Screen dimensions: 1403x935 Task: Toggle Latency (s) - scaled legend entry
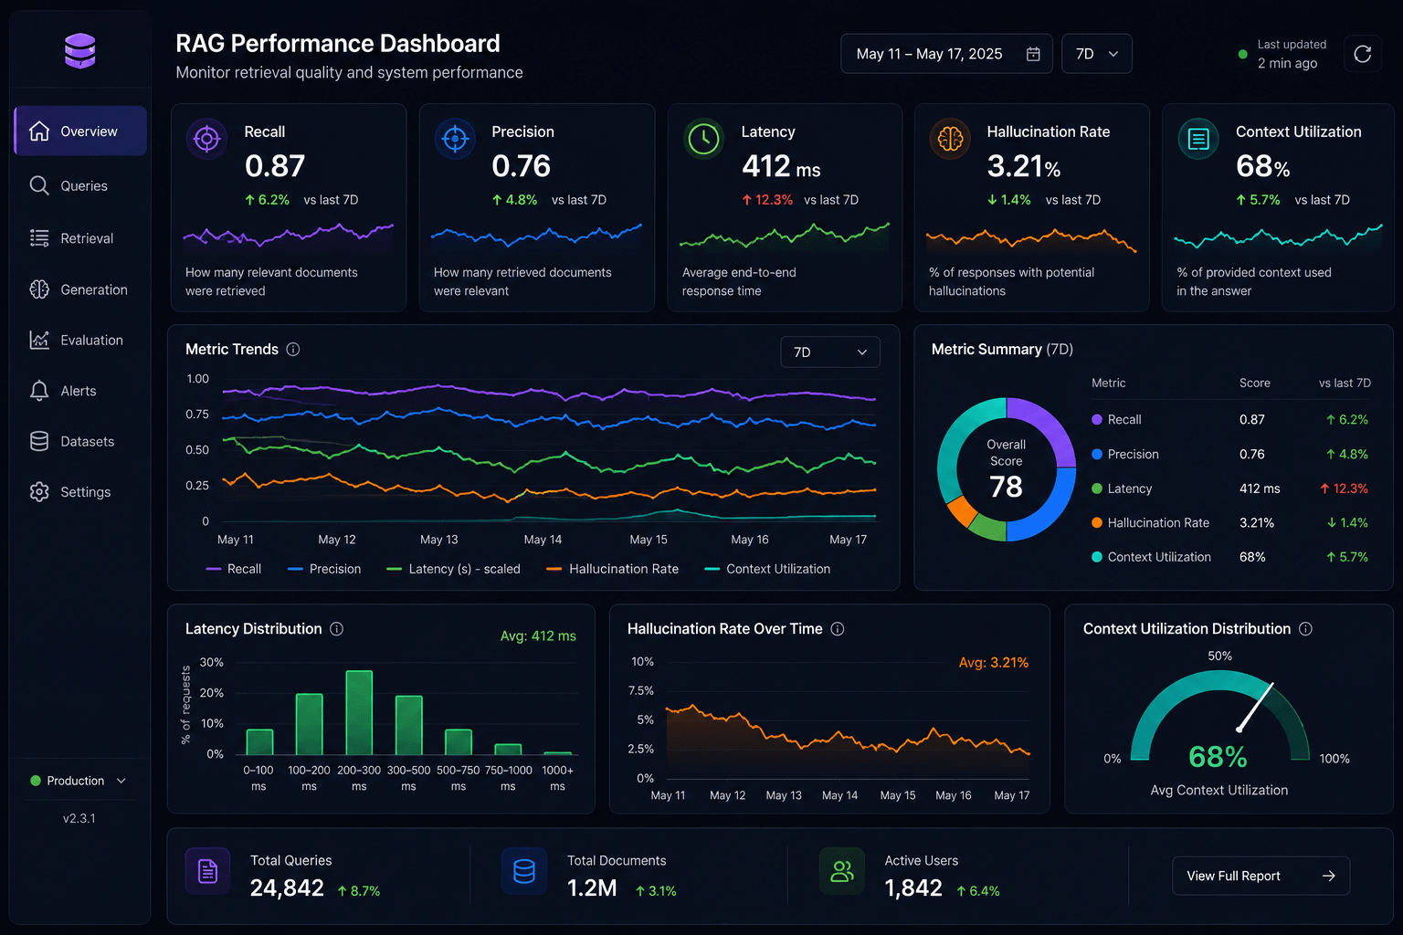pos(454,569)
